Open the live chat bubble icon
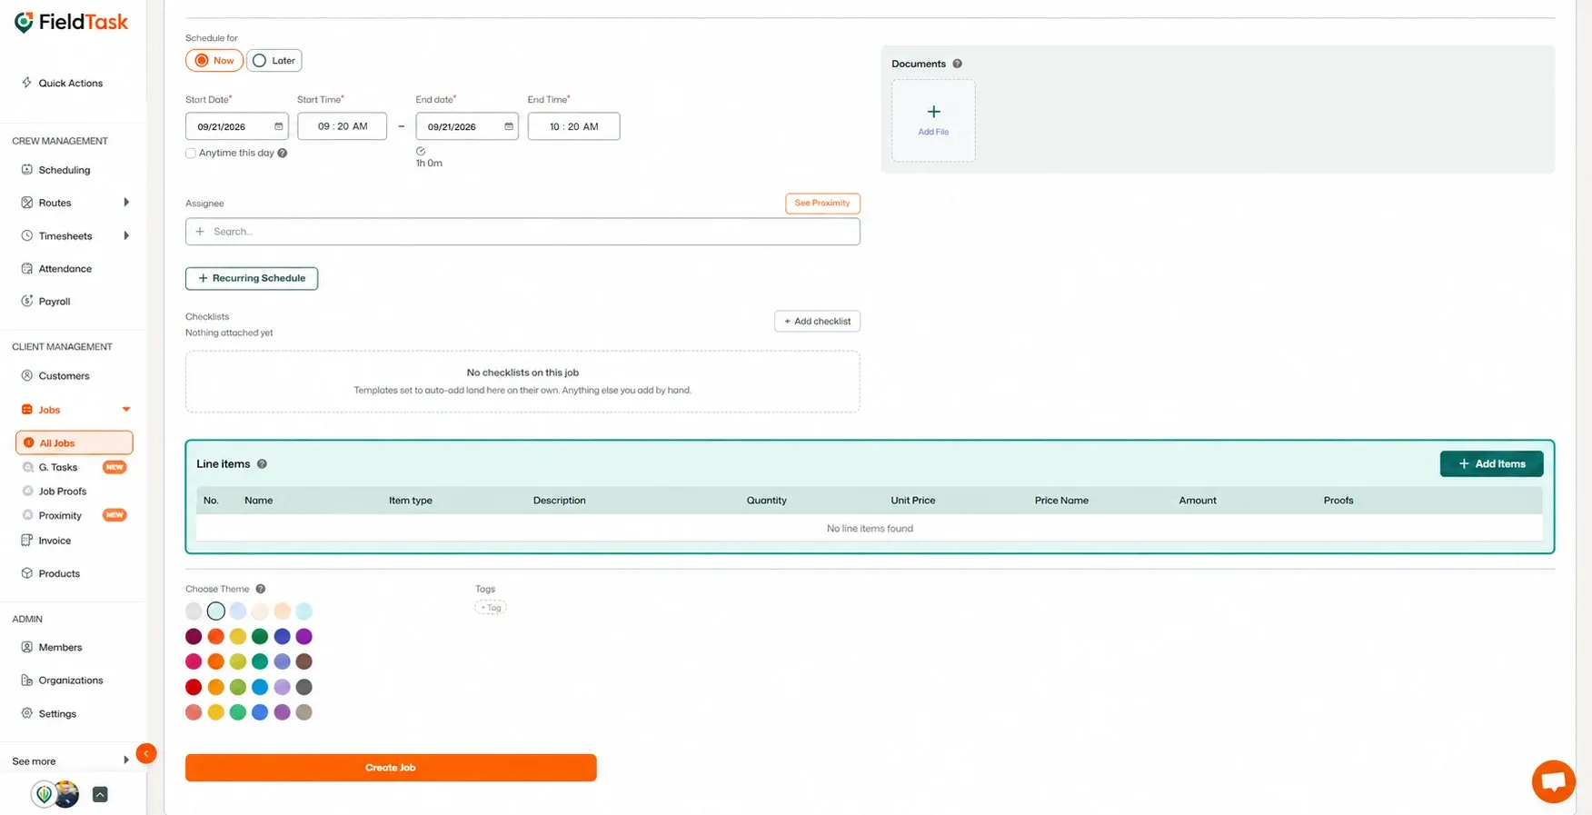This screenshot has height=815, width=1592. tap(1553, 780)
